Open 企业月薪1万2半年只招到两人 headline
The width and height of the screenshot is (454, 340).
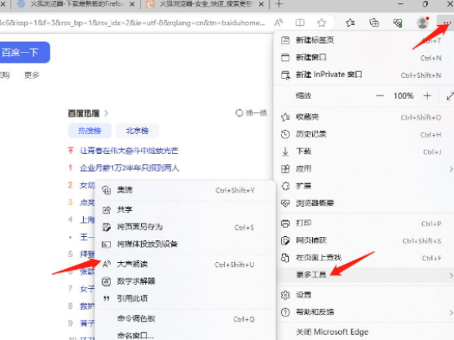129,167
